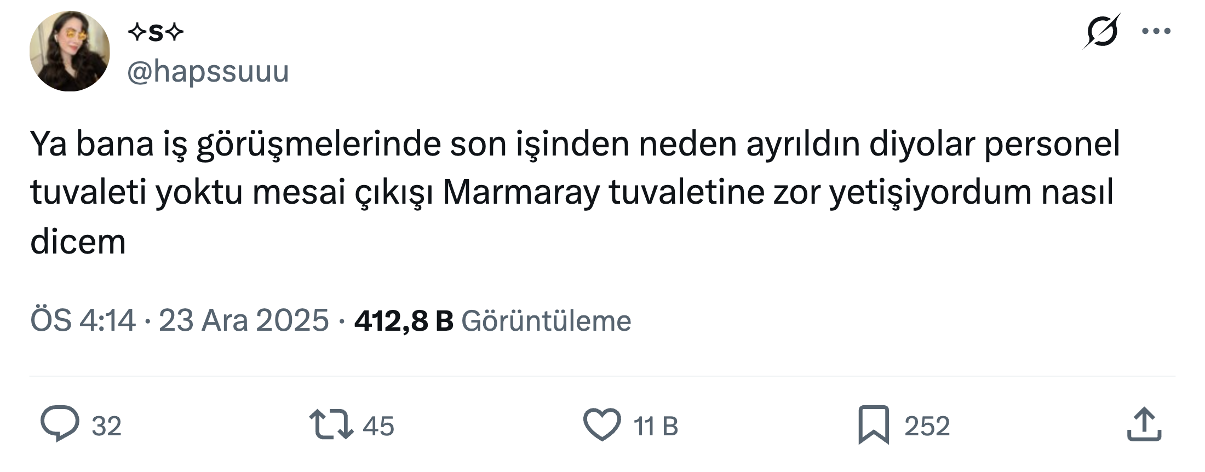Open the ✧S✧ profile picture
Viewport: 1205px width, 472px height.
[70, 51]
